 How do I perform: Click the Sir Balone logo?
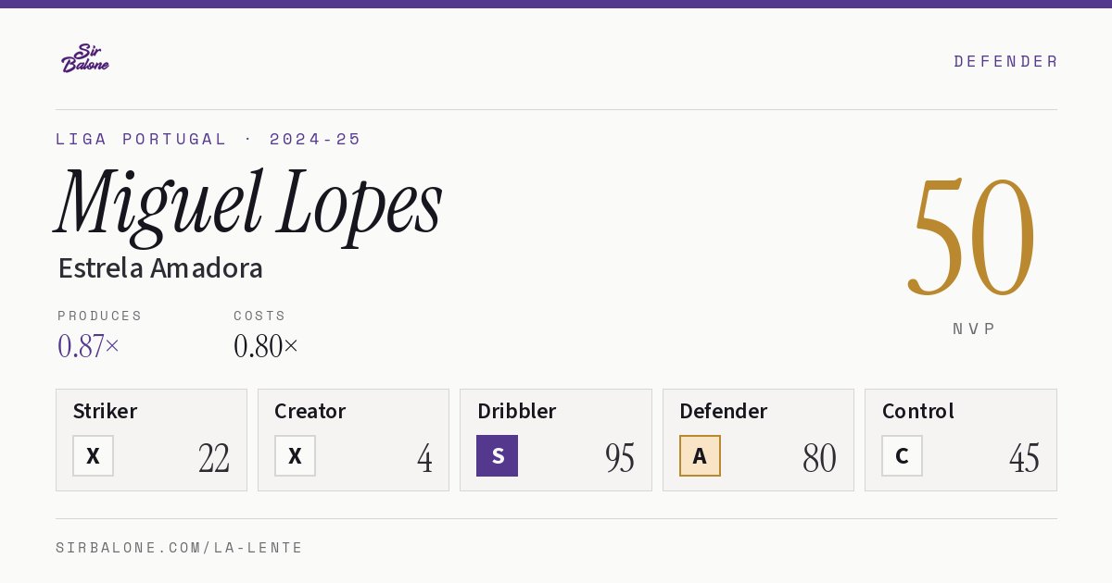coord(85,58)
